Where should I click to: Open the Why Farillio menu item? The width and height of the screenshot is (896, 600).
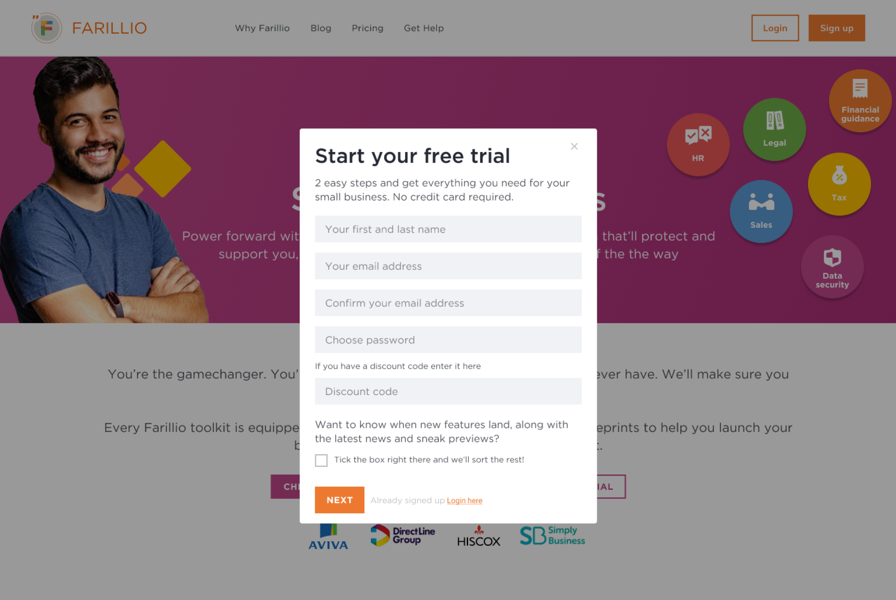pos(262,28)
